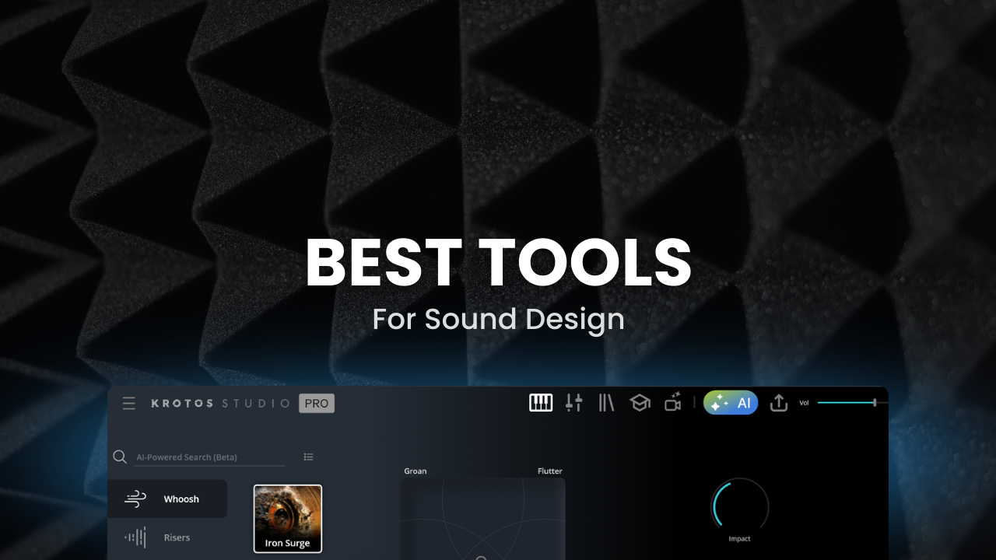Click the PRO badge
Viewport: 996px width, 560px height.
point(317,404)
